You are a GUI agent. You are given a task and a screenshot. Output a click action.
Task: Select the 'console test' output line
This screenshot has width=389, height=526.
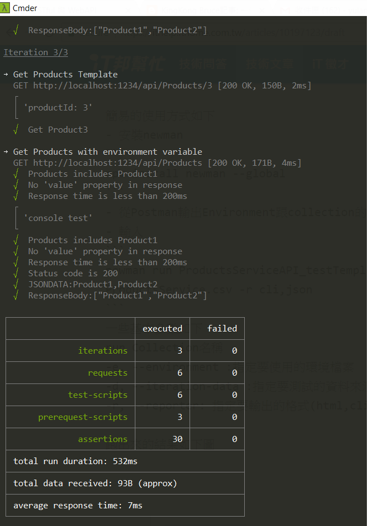[58, 218]
